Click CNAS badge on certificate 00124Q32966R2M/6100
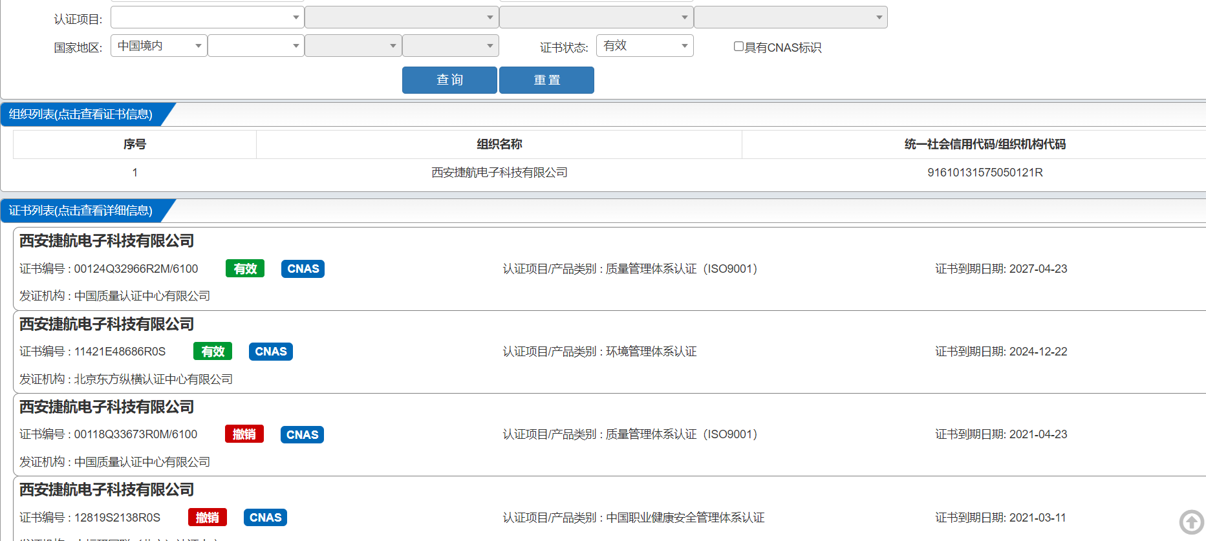1206x541 pixels. [303, 269]
